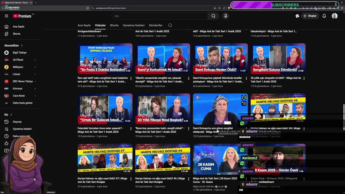Focus the Ara search field

coord(160,16)
